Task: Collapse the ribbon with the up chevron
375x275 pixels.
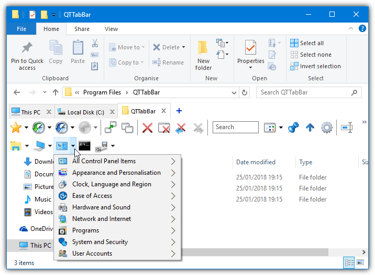Action: [351, 28]
